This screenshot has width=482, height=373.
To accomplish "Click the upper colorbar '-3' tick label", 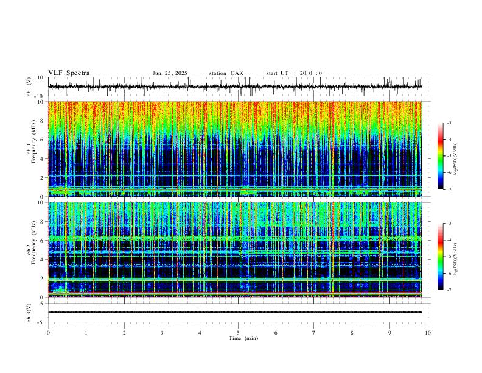I will (449, 123).
